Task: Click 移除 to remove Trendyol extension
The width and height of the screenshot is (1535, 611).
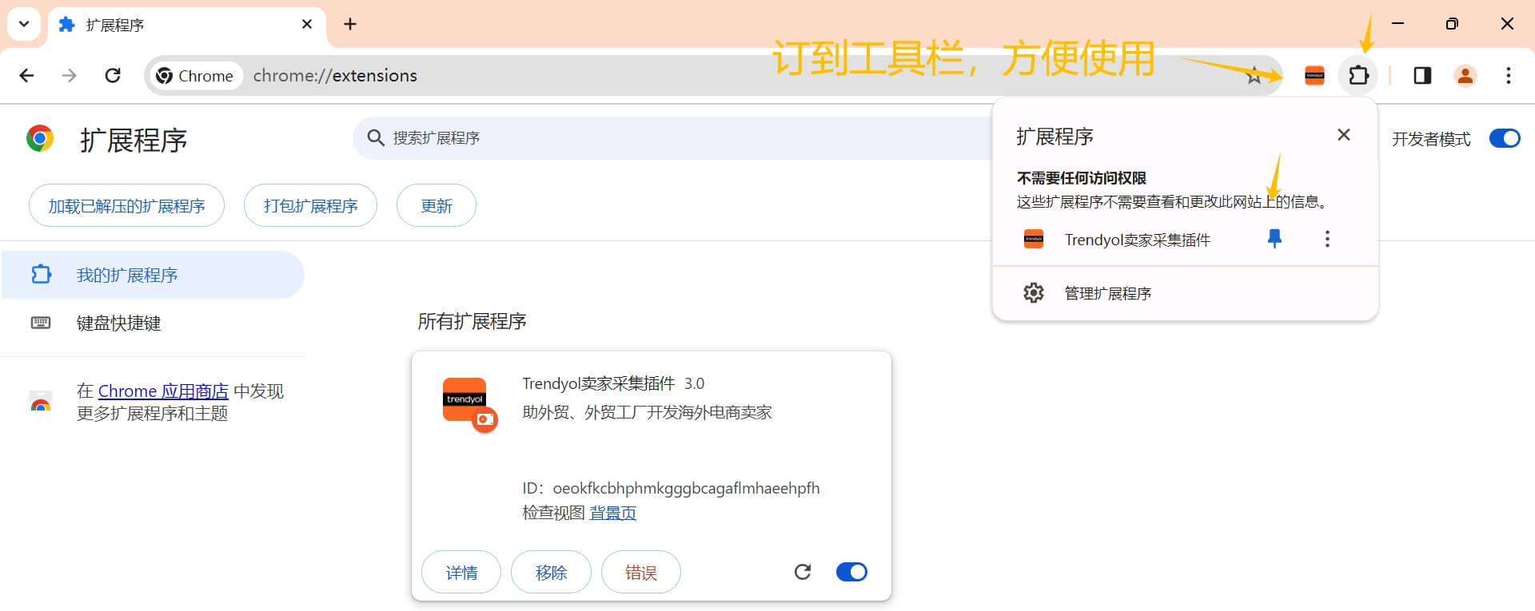Action: click(551, 572)
